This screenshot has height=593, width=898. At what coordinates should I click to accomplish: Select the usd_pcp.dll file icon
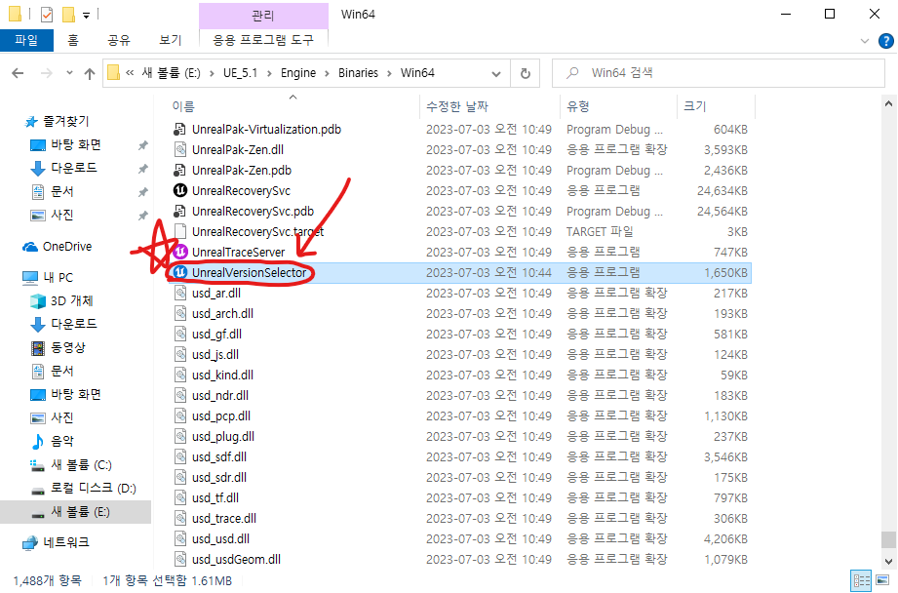click(180, 415)
